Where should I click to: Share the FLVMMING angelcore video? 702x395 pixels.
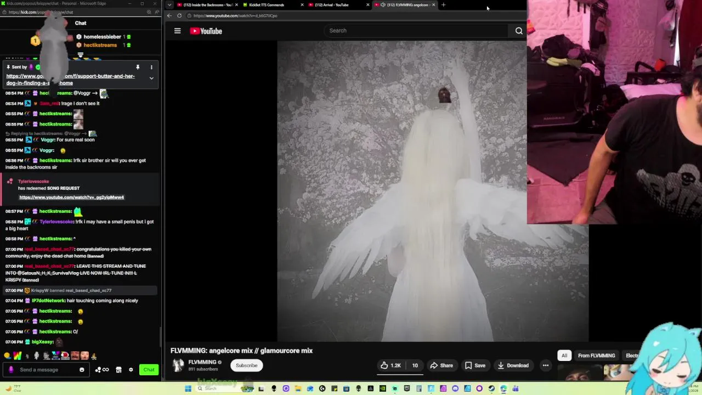pyautogui.click(x=441, y=365)
